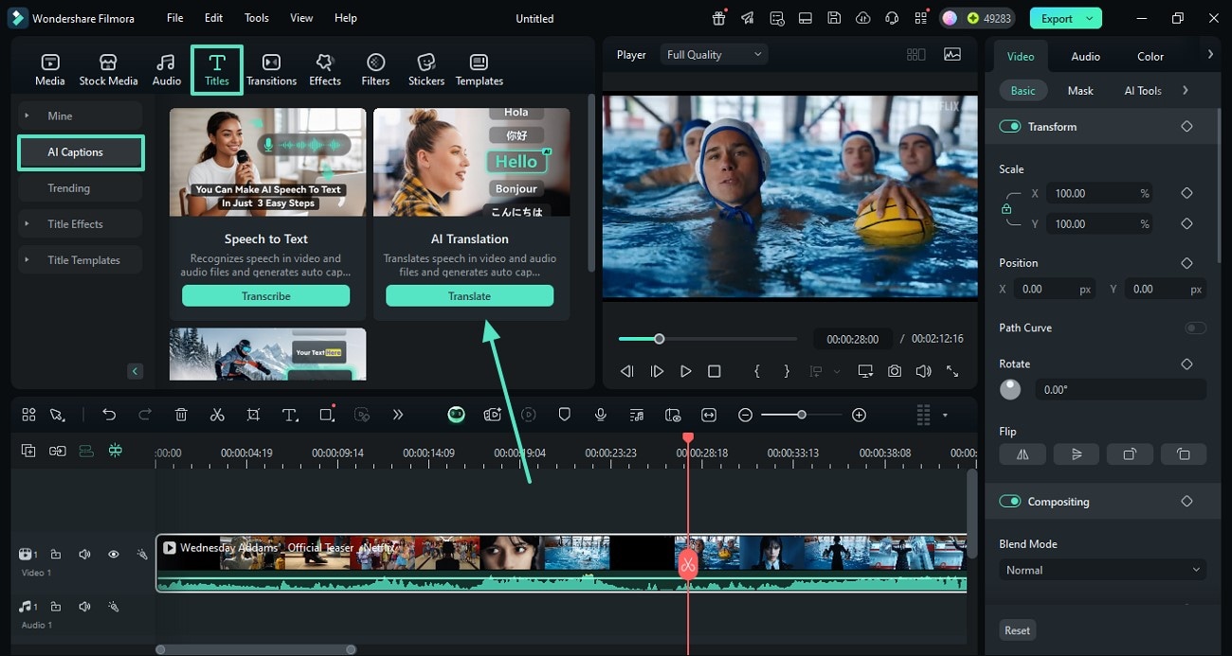The height and width of the screenshot is (656, 1232).
Task: Click the Export button
Action: click(x=1057, y=18)
